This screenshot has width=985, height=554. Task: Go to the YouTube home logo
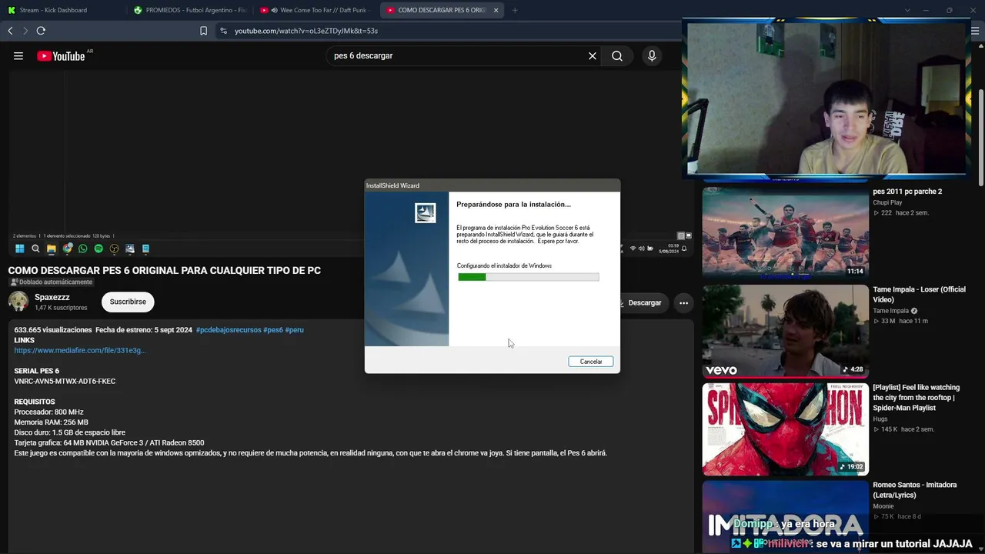[61, 56]
